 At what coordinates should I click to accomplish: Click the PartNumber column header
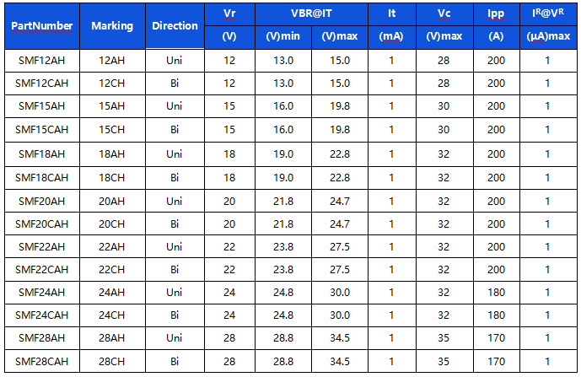(41, 25)
